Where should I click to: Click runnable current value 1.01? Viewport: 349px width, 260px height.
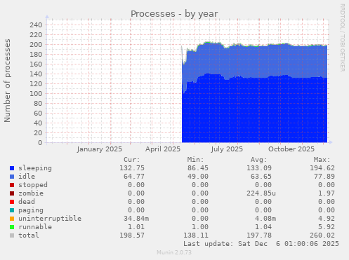[136, 227]
